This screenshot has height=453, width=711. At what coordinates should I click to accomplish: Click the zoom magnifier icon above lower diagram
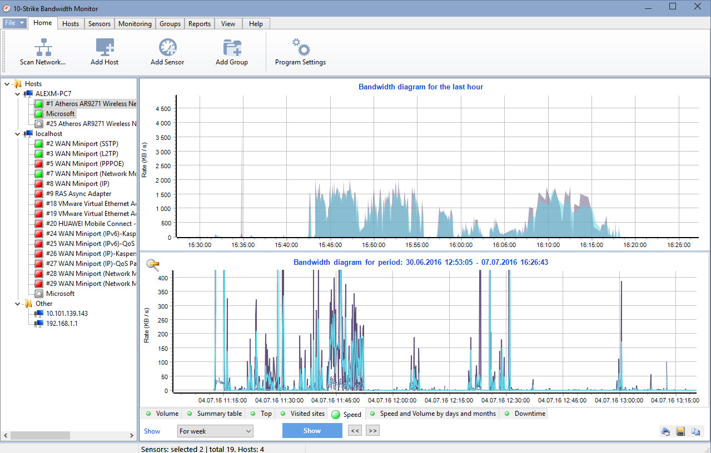point(153,264)
